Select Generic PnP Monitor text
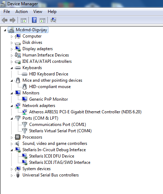The width and height of the screenshot is (163, 194). [x=48, y=99]
